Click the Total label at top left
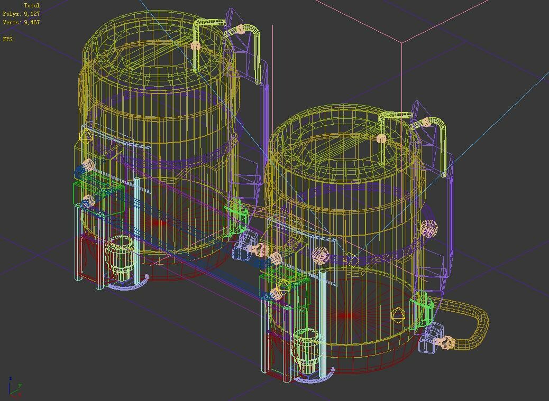The width and height of the screenshot is (549, 401). point(32,5)
